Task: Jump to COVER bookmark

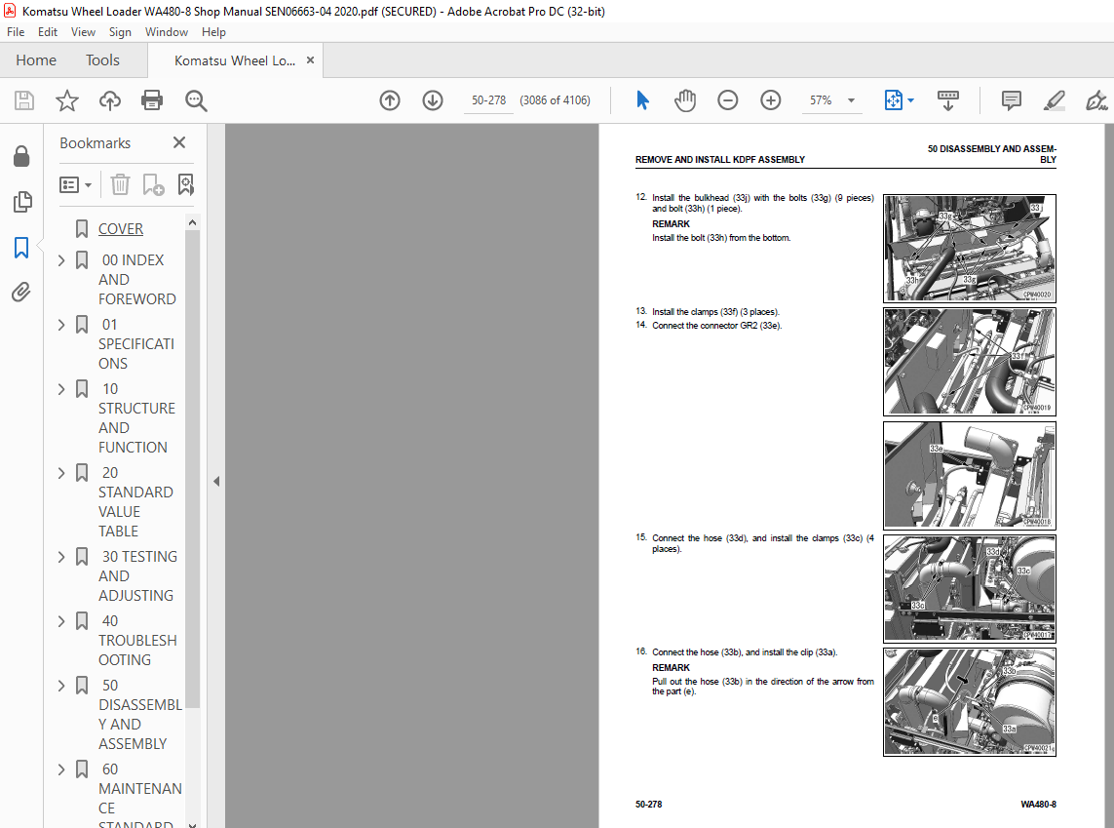Action: pyautogui.click(x=121, y=229)
